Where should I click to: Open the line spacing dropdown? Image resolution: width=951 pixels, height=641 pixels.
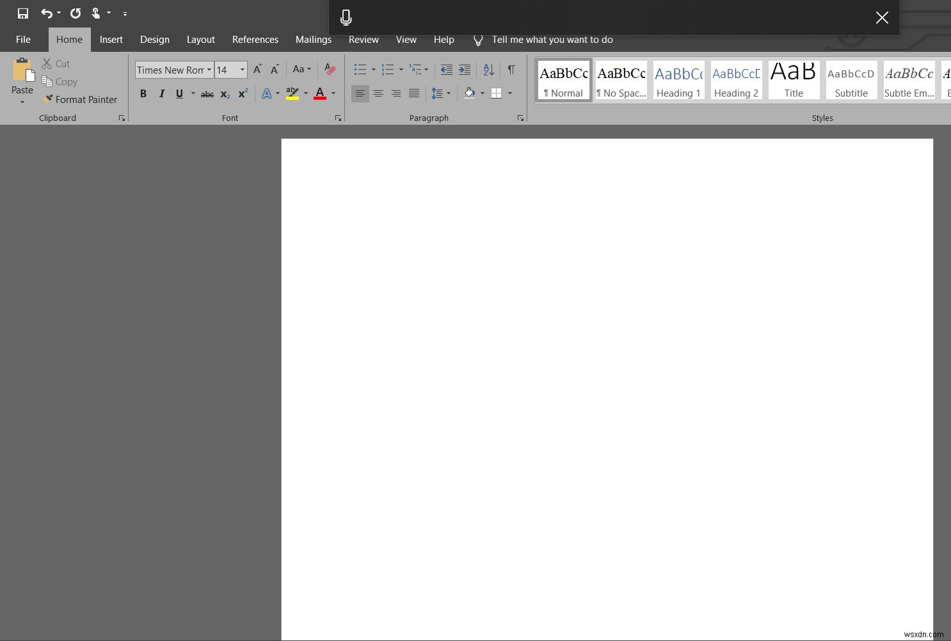coord(449,93)
